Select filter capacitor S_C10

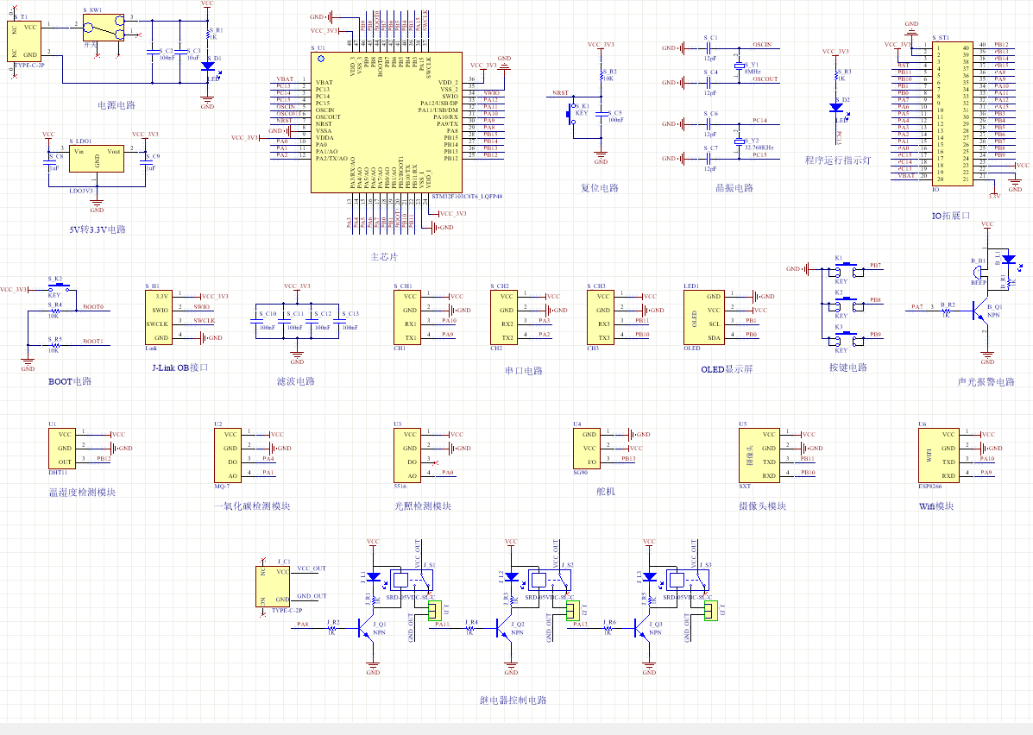(256, 321)
